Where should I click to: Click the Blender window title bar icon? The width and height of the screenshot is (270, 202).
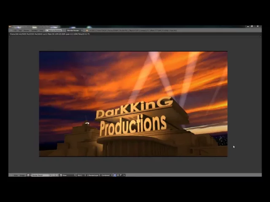click(x=10, y=27)
